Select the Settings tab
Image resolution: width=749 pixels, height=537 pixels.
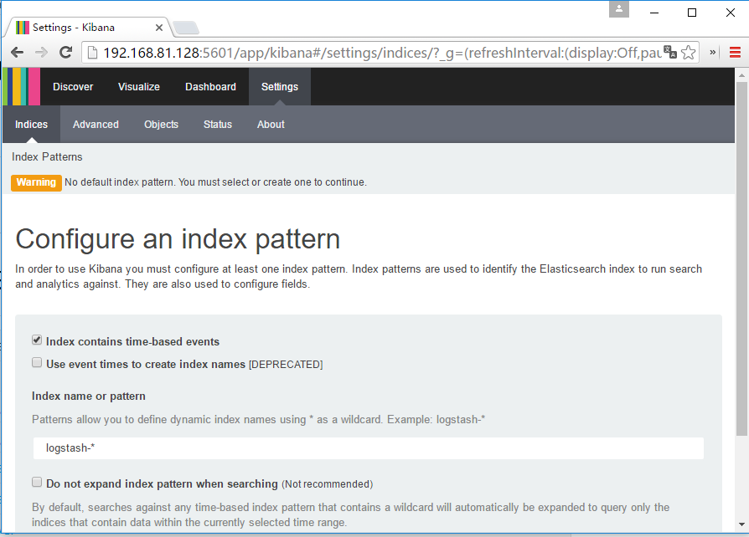(280, 87)
